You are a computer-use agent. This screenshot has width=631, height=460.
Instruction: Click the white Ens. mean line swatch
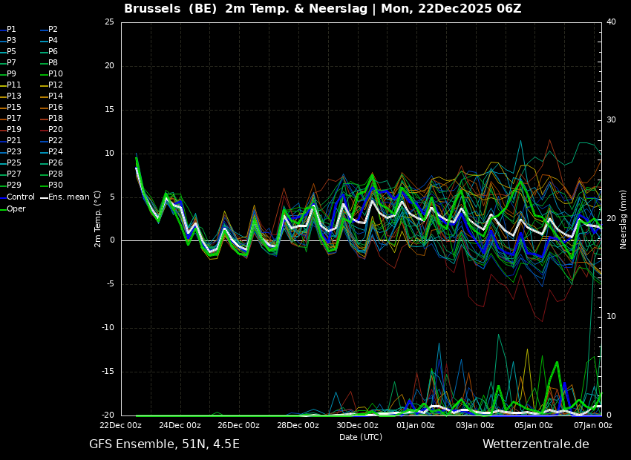pyautogui.click(x=44, y=197)
